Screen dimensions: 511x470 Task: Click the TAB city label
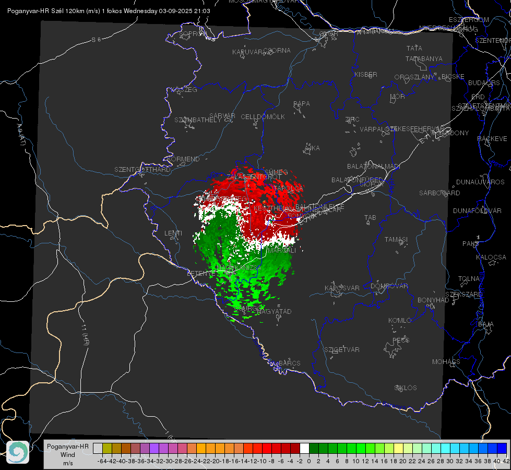click(x=370, y=218)
